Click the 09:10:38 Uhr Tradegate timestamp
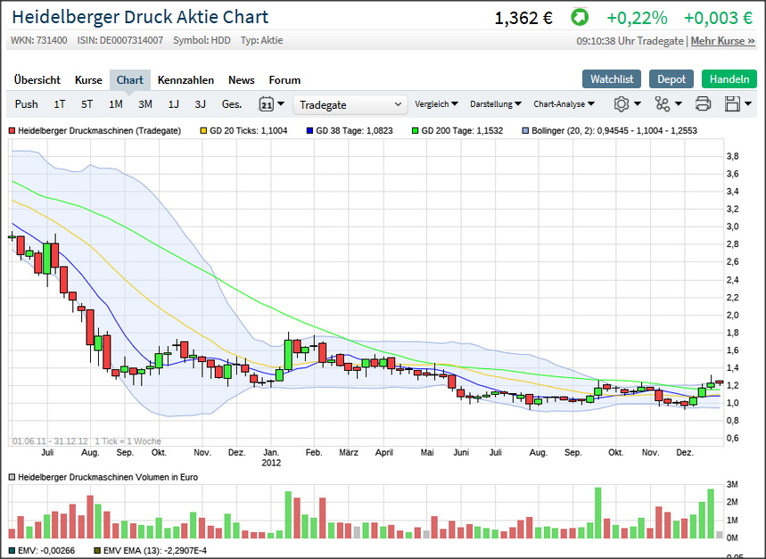 (630, 41)
